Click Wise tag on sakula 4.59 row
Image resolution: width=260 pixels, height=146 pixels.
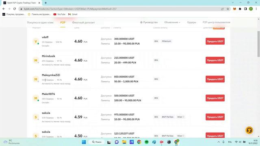(180, 117)
